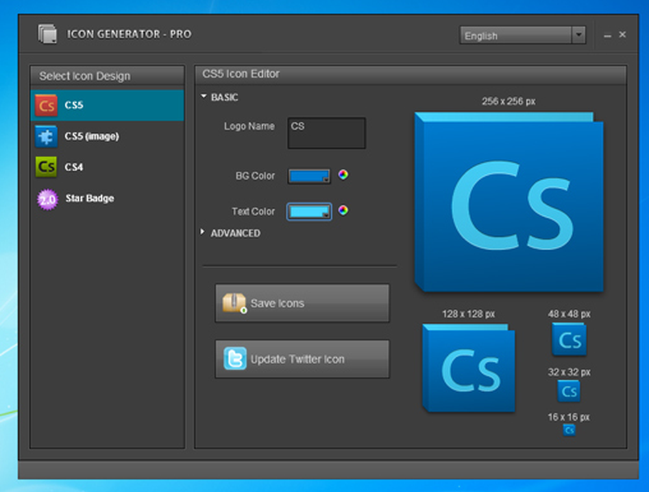This screenshot has width=649, height=492.
Task: Expand the ADVANCED section
Action: [202, 232]
